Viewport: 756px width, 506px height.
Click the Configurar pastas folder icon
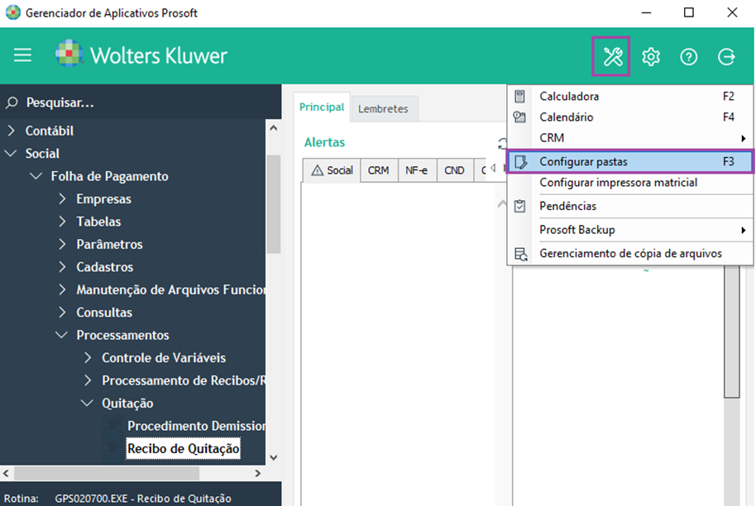tap(521, 162)
